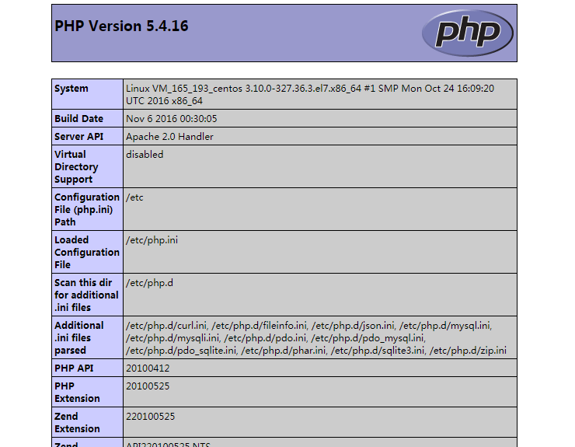Select the 'disabled' value
Image resolution: width=575 pixels, height=447 pixels.
[145, 155]
